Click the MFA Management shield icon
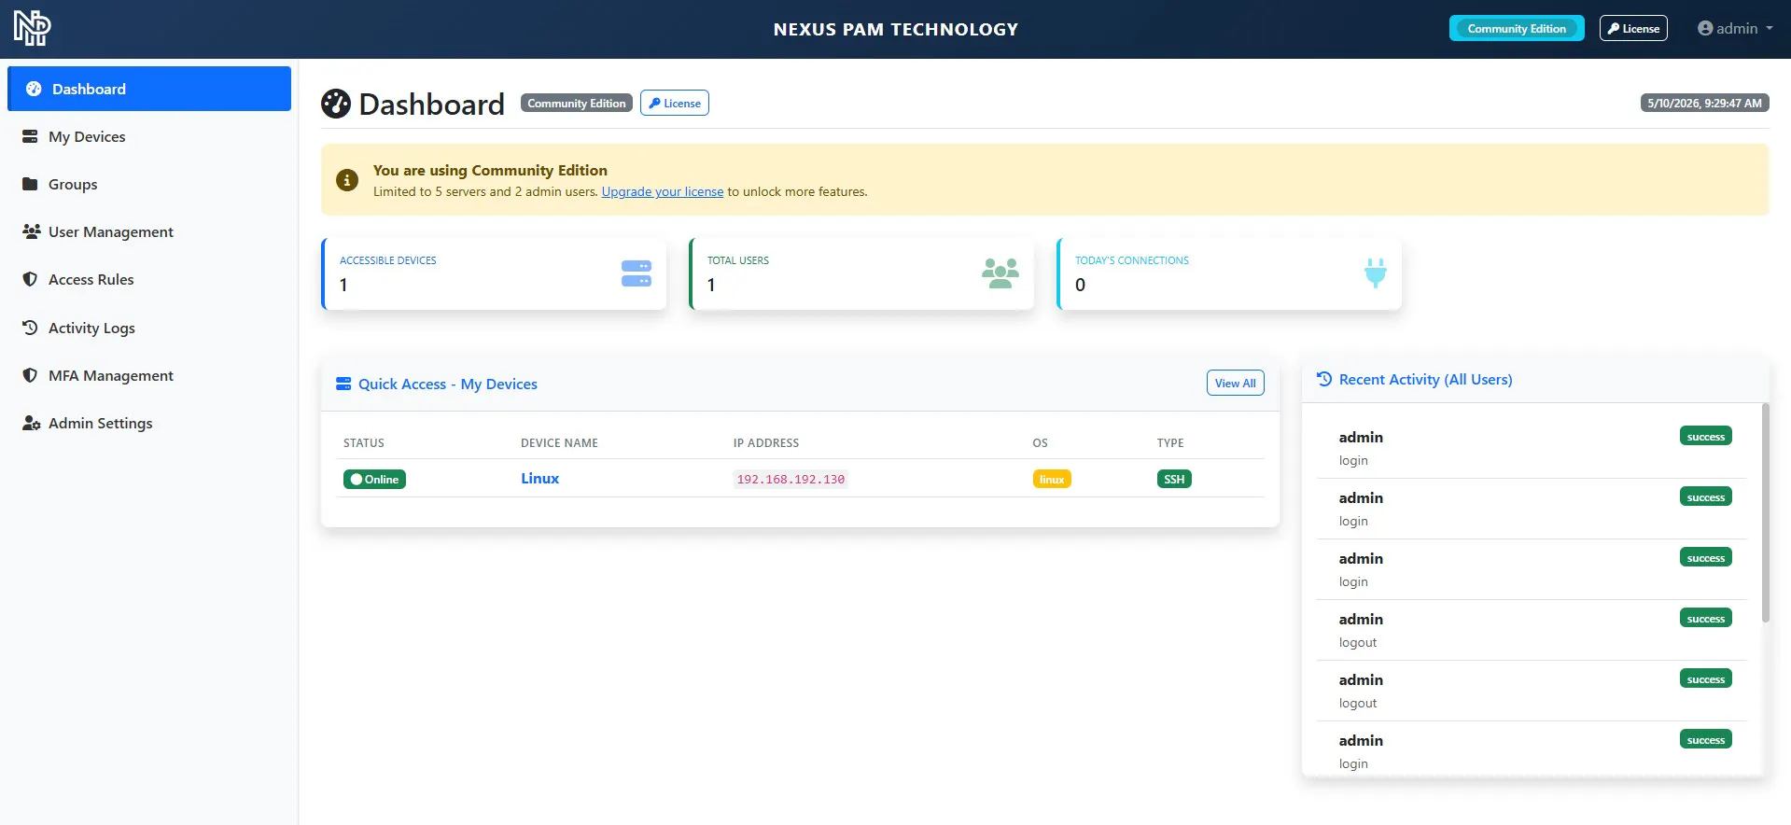 [30, 375]
